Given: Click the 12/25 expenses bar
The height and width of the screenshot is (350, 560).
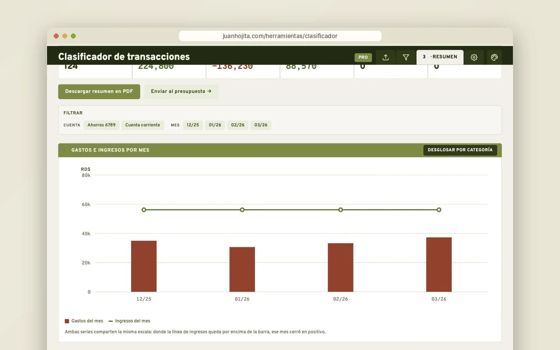Looking at the screenshot, I should click(144, 266).
